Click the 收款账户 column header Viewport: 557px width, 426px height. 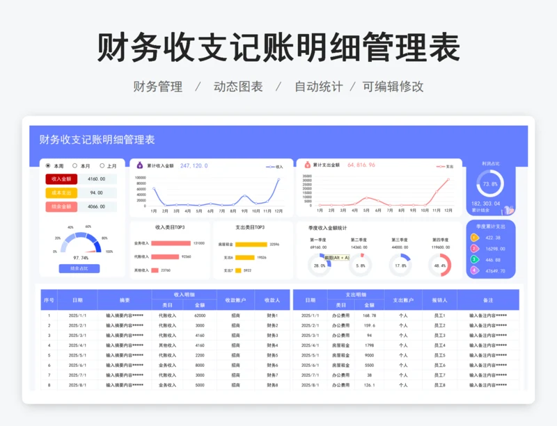236,300
